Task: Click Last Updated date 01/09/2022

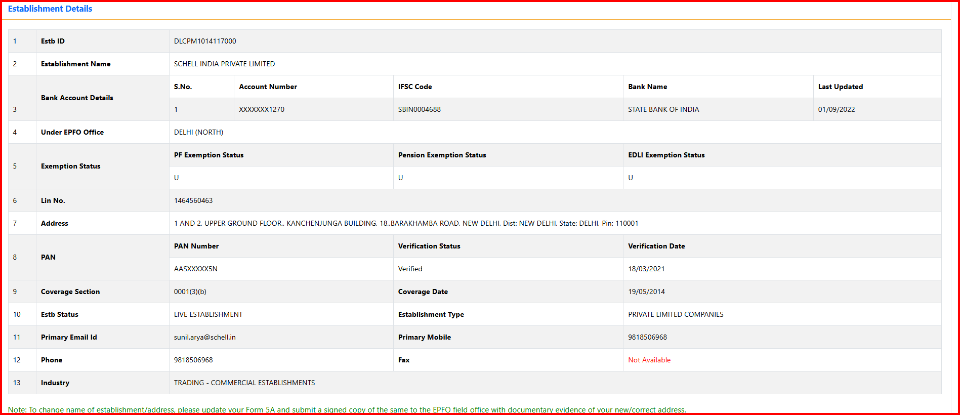Action: [836, 109]
